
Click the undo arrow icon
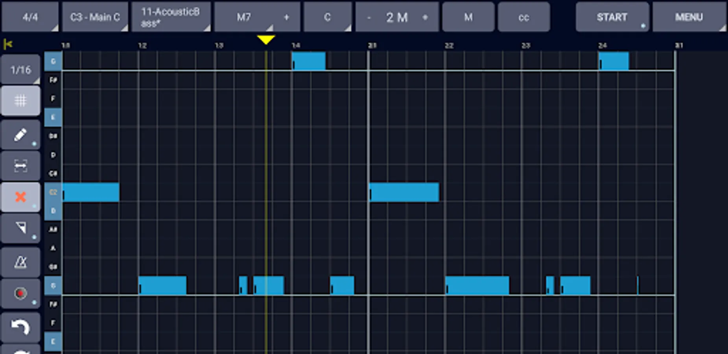(x=20, y=326)
